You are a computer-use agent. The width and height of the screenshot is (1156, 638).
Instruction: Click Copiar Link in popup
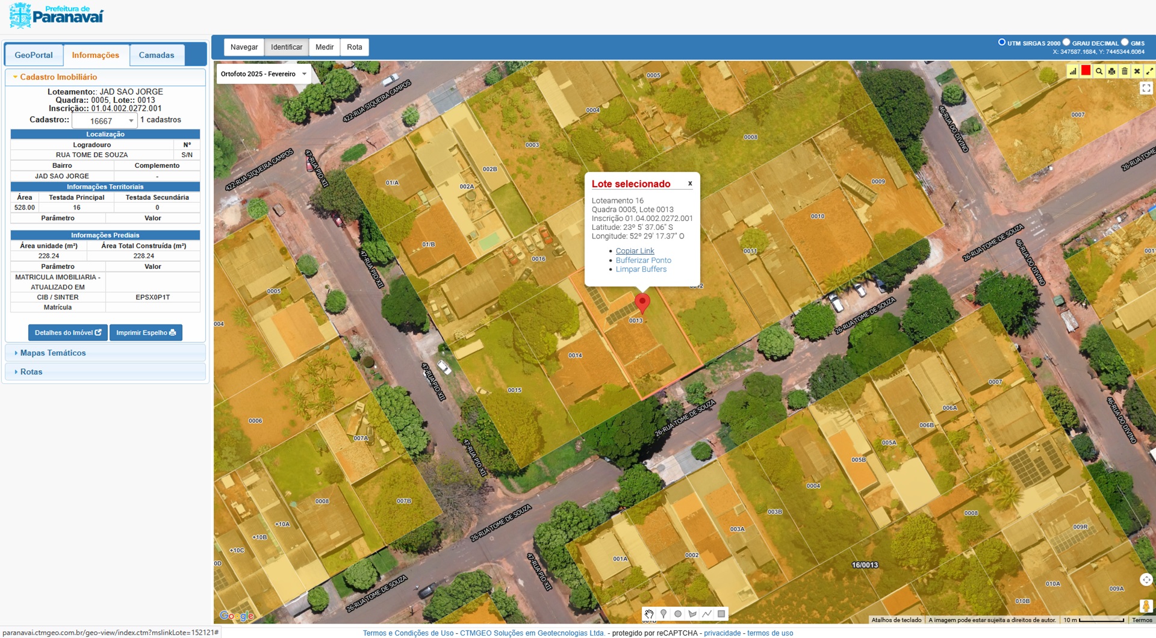635,251
